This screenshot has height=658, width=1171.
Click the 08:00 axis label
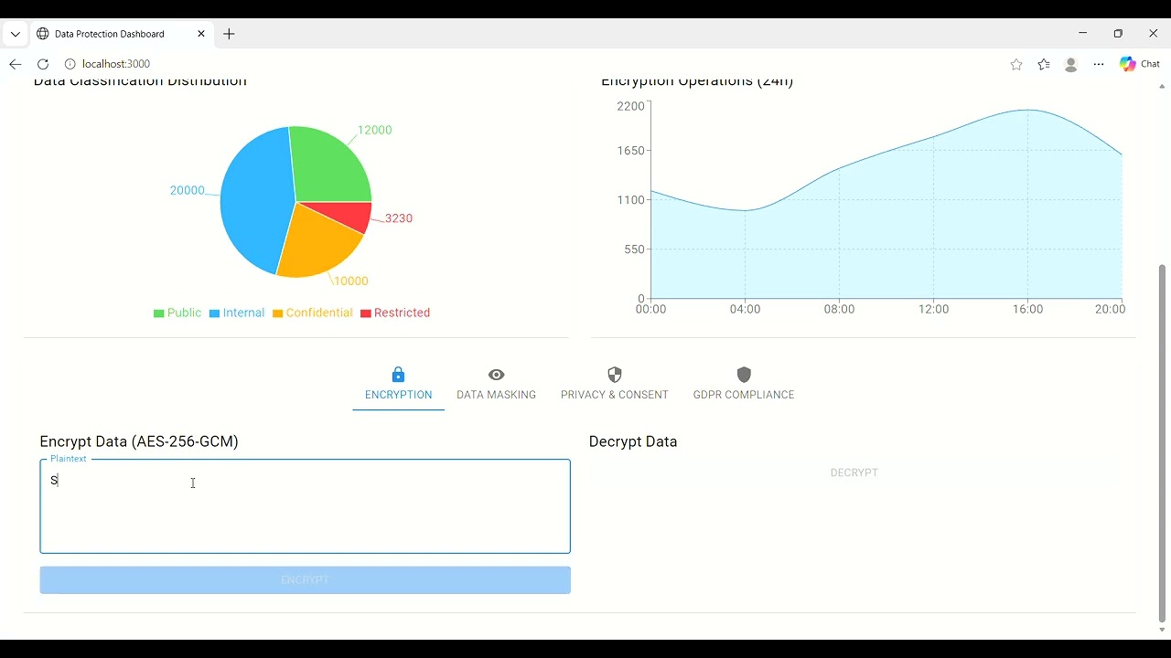(839, 309)
